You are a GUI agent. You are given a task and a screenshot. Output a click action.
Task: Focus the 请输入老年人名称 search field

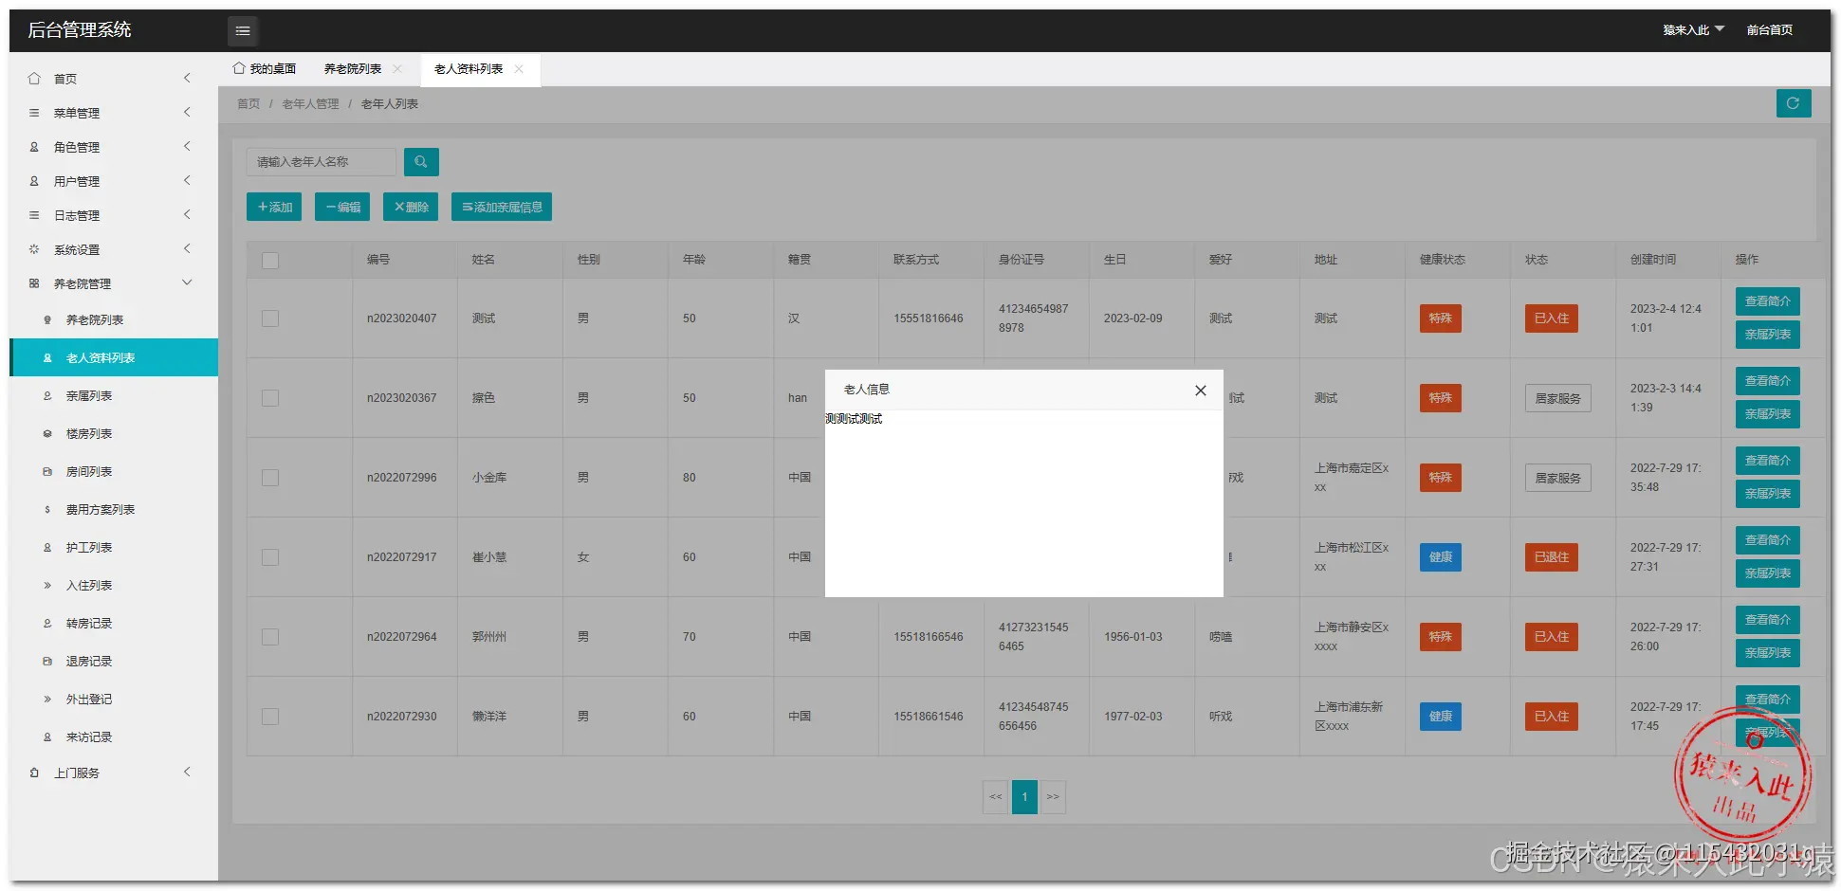[x=322, y=162]
